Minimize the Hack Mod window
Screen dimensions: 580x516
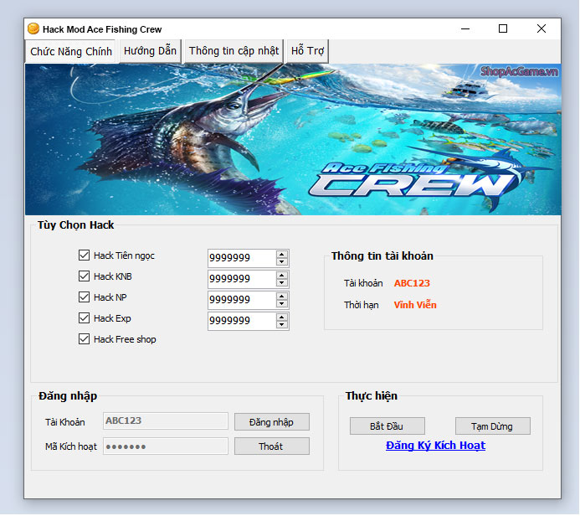click(465, 28)
